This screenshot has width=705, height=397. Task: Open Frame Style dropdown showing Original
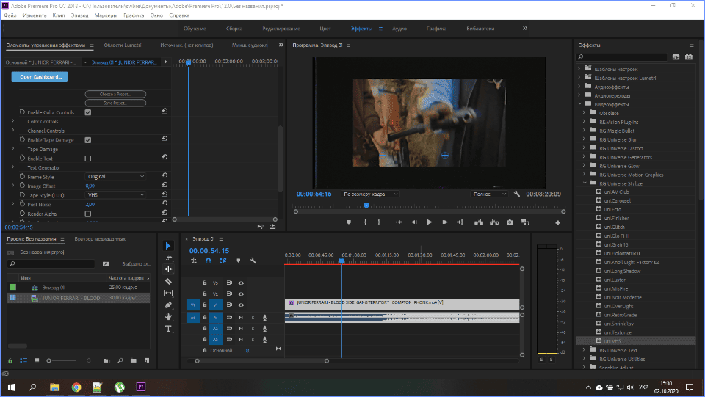(x=115, y=177)
